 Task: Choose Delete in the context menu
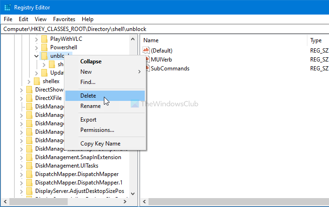click(105, 96)
